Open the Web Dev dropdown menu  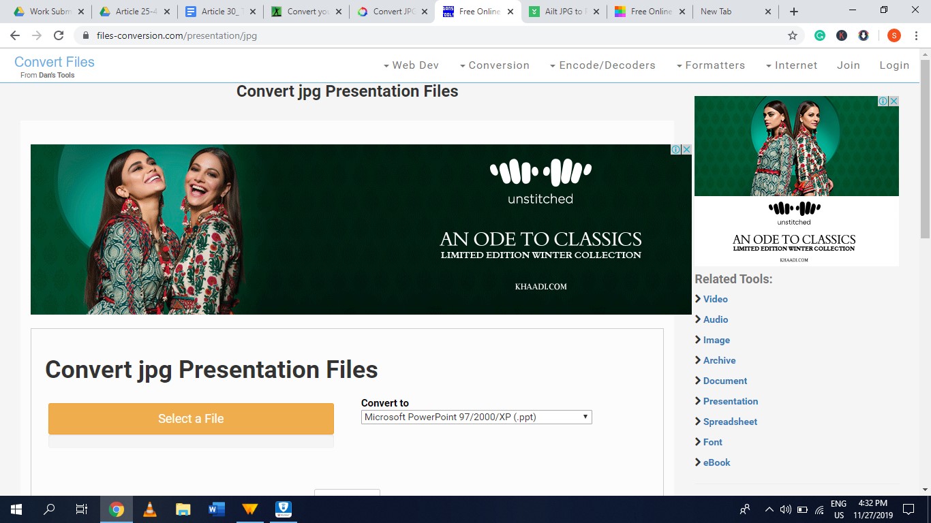(x=411, y=65)
